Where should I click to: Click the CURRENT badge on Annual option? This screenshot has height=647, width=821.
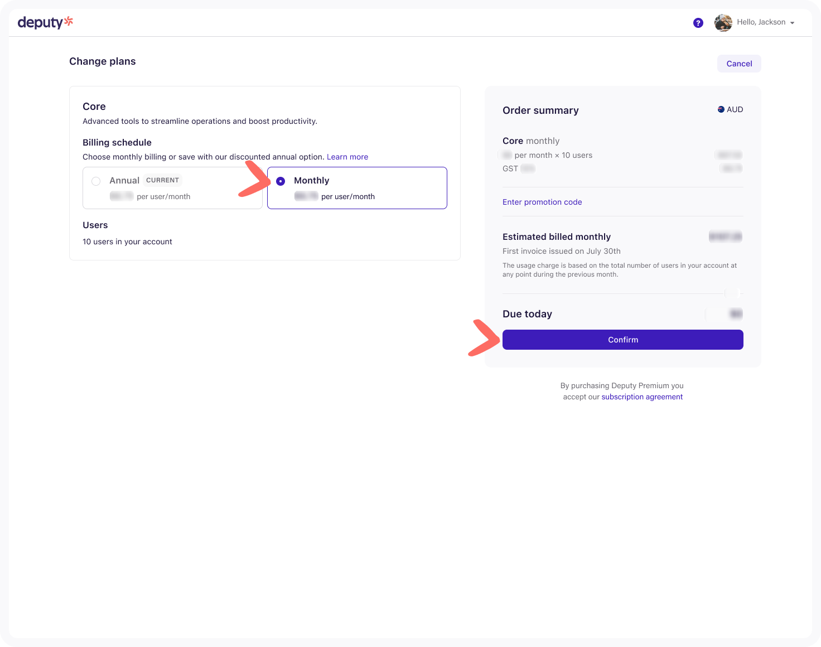(x=162, y=180)
